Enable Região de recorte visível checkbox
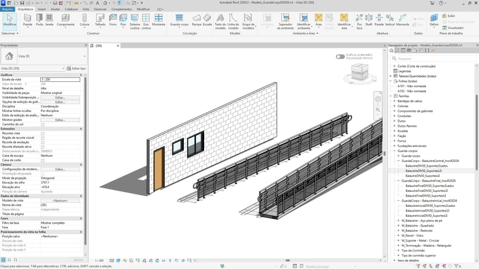Image resolution: width=479 pixels, height=269 pixels. [x=43, y=138]
